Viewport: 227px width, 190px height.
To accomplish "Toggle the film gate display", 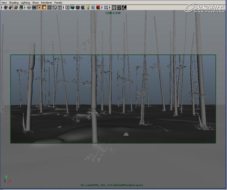I will tap(34, 7).
